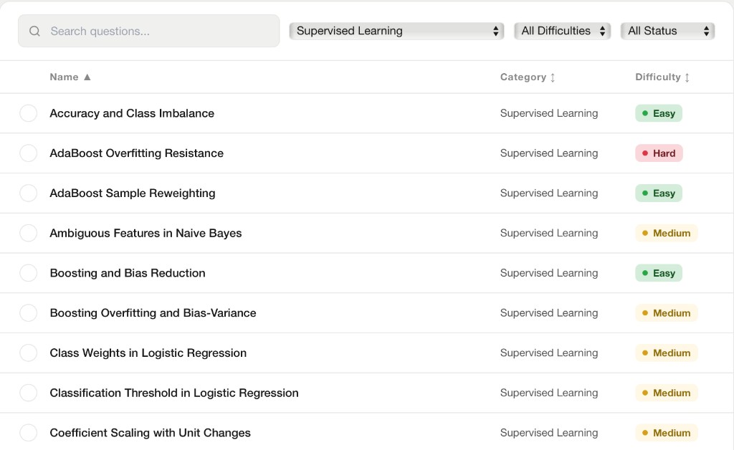734x450 pixels.
Task: Click the Easy badge on Accuracy and Class Imbalance
Action: click(x=658, y=112)
